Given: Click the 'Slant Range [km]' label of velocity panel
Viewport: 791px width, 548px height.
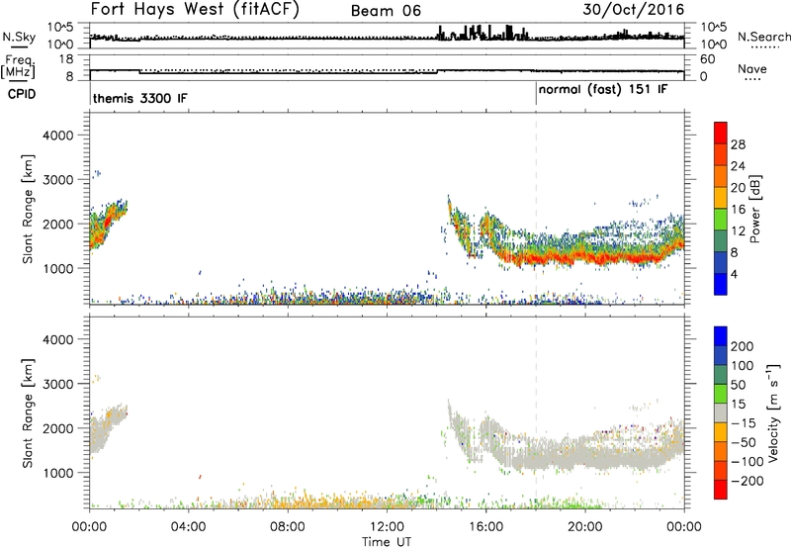Looking at the screenshot, I should [28, 413].
